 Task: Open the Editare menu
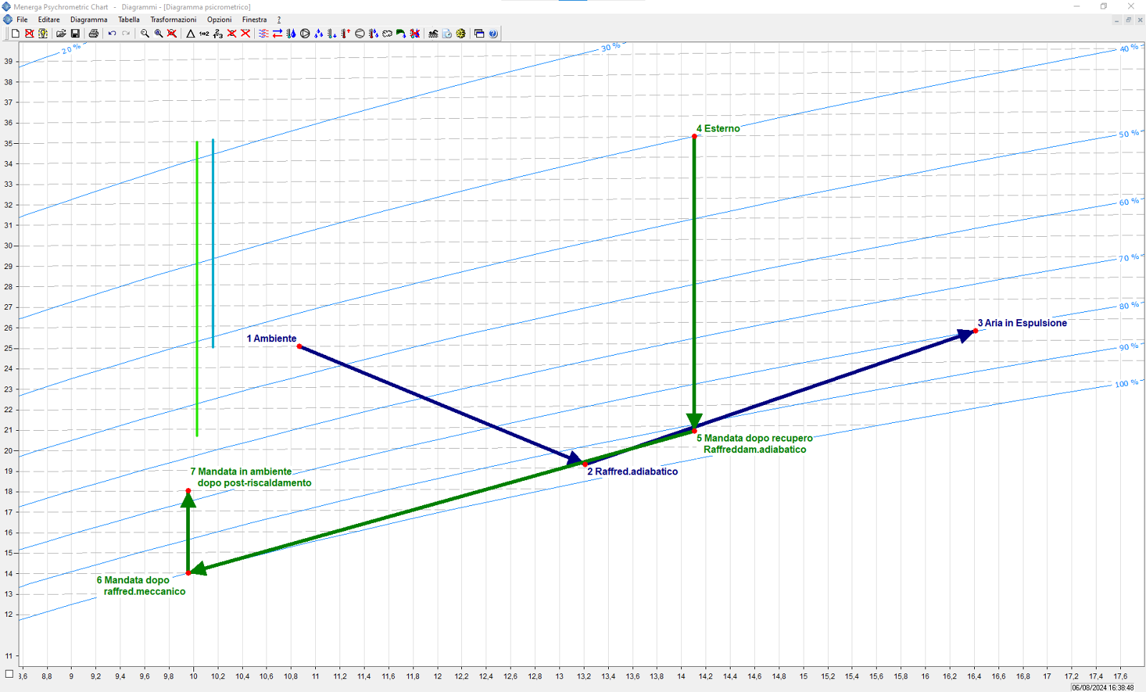pyautogui.click(x=49, y=19)
